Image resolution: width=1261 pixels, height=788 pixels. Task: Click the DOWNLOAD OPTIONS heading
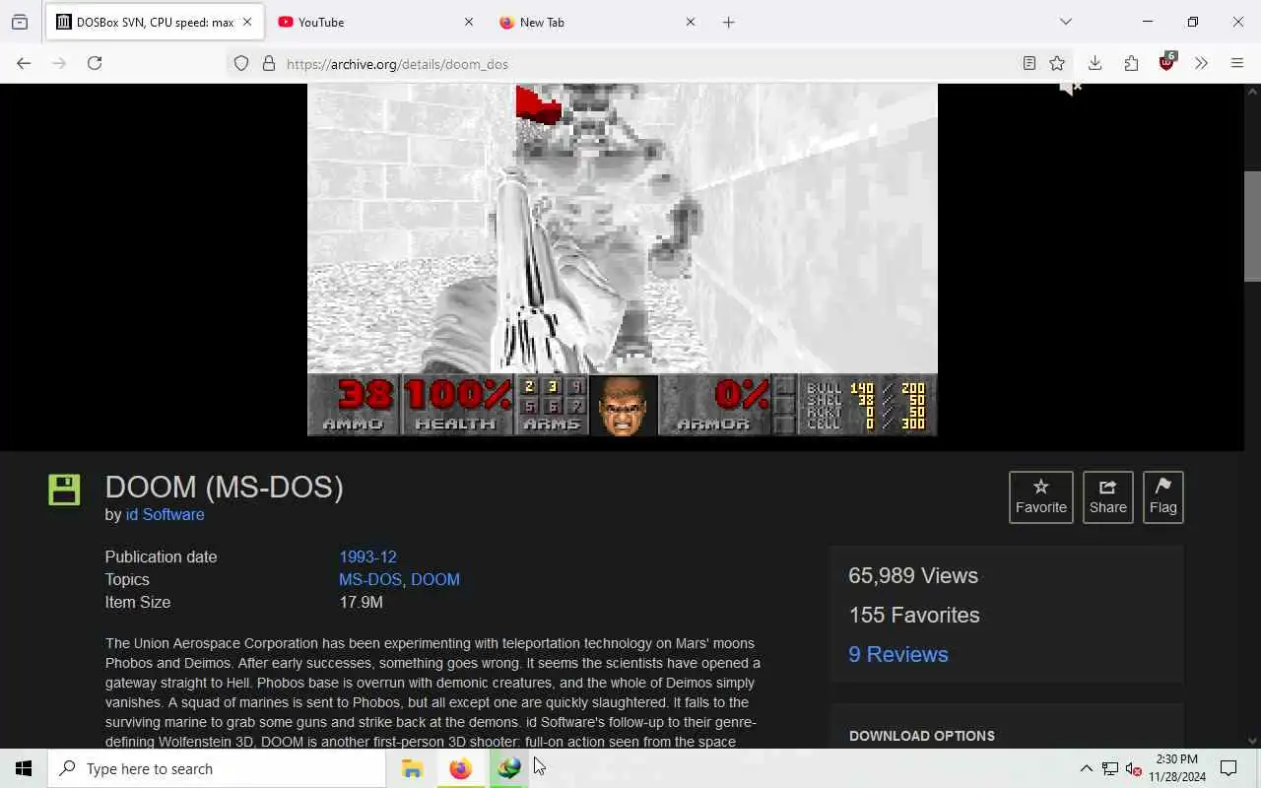[x=922, y=736]
